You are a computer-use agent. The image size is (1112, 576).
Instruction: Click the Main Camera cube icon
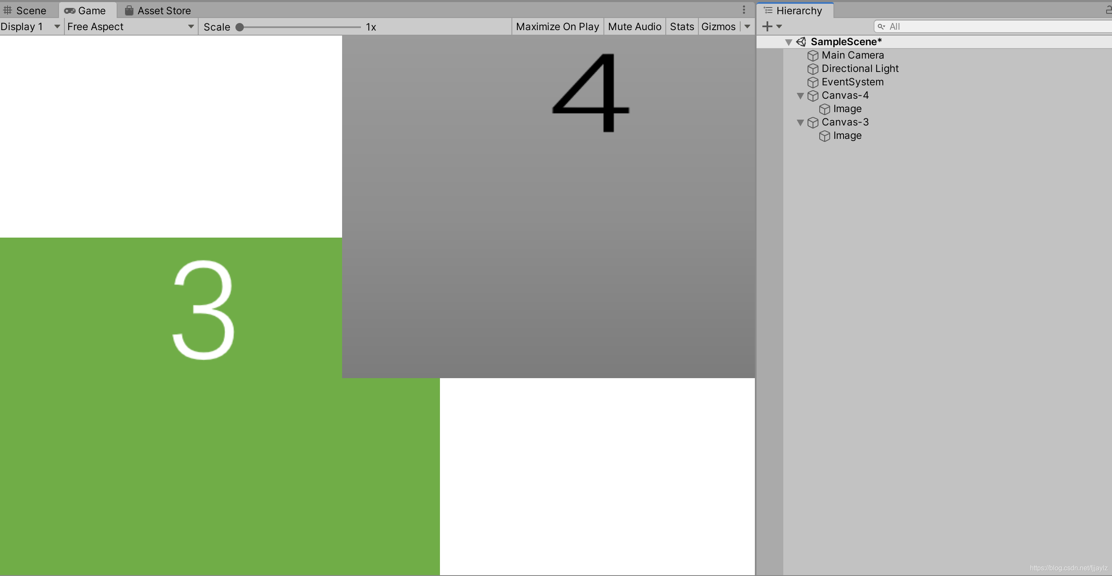[813, 56]
